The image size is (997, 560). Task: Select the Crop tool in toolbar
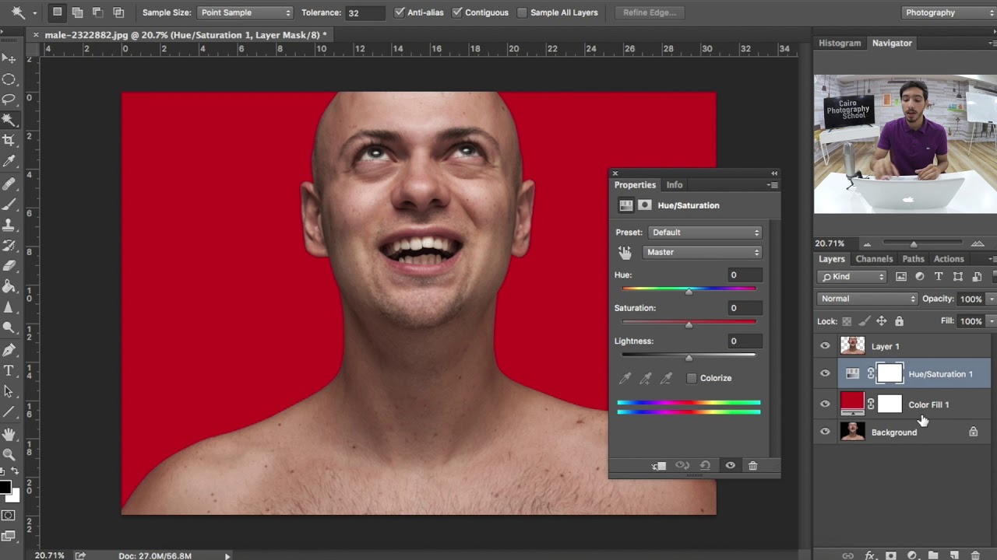[x=9, y=140]
